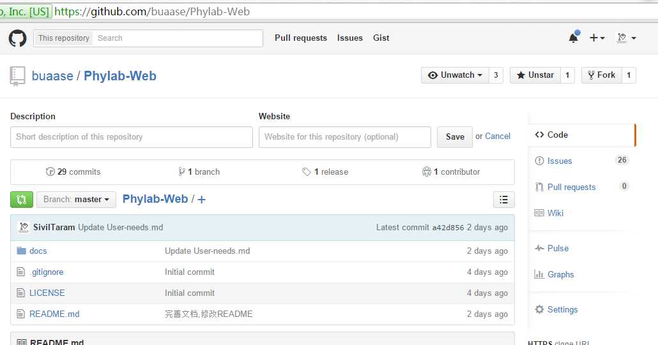Click the Wiki book icon

coord(539,213)
